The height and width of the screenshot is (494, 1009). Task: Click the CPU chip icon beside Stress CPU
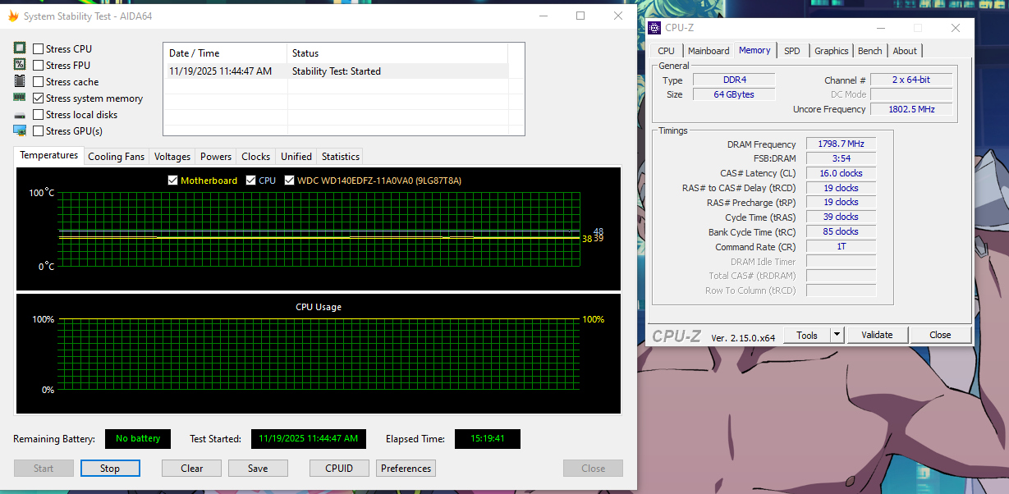(x=20, y=48)
